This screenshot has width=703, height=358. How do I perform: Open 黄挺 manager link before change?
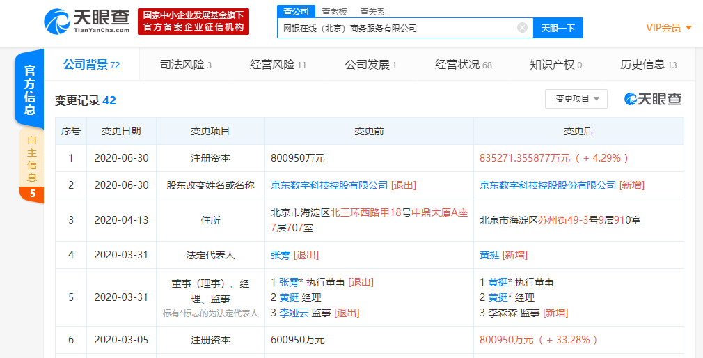(x=289, y=297)
